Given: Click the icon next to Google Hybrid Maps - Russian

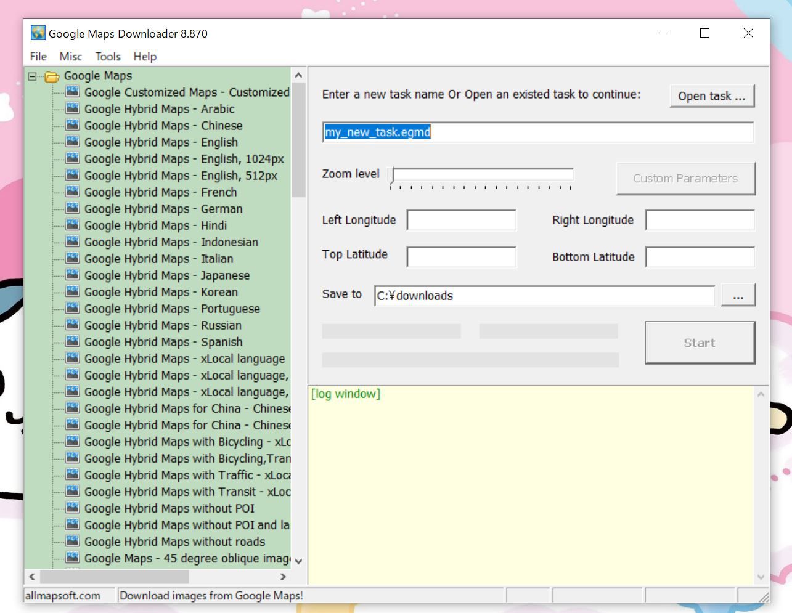Looking at the screenshot, I should pyautogui.click(x=73, y=325).
